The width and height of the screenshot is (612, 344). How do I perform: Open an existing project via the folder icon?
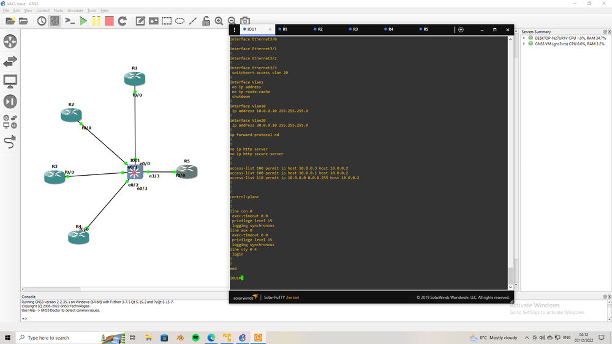click(x=23, y=21)
